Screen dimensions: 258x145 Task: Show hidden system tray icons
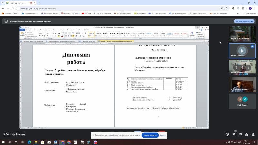pos(226,142)
